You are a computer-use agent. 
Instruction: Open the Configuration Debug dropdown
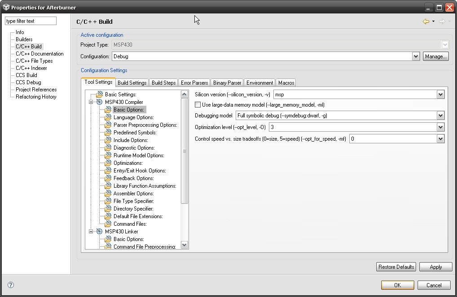point(416,56)
